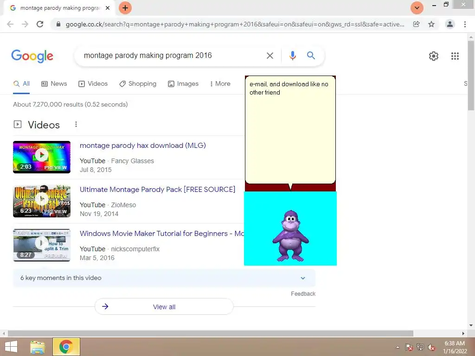
Task: Open Action Center flag icon
Action: pyautogui.click(x=409, y=347)
